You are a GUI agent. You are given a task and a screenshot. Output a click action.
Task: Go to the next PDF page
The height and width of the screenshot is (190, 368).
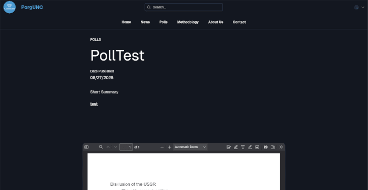[116, 147]
